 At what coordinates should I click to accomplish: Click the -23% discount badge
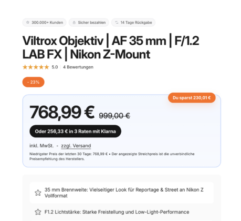[33, 82]
